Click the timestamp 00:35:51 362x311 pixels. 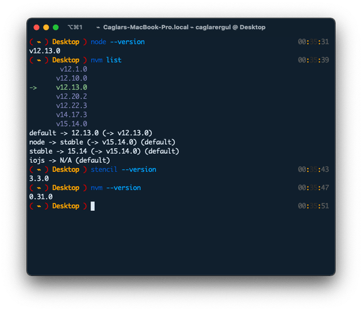[313, 206]
